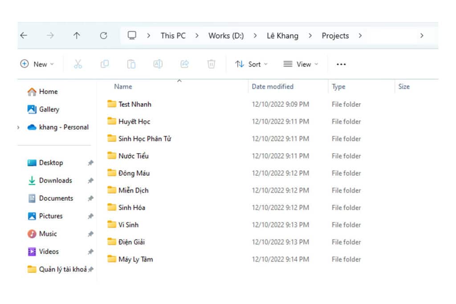The height and width of the screenshot is (304, 456).
Task: Open the Sort dropdown menu
Action: point(251,64)
